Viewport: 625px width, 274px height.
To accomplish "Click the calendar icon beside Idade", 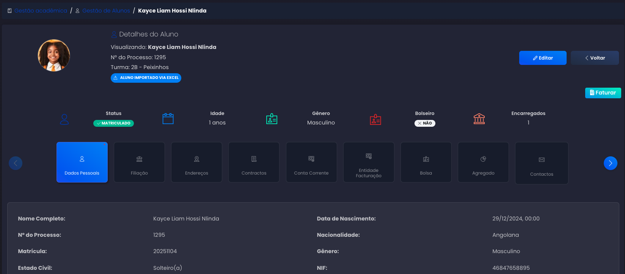I will pos(168,119).
